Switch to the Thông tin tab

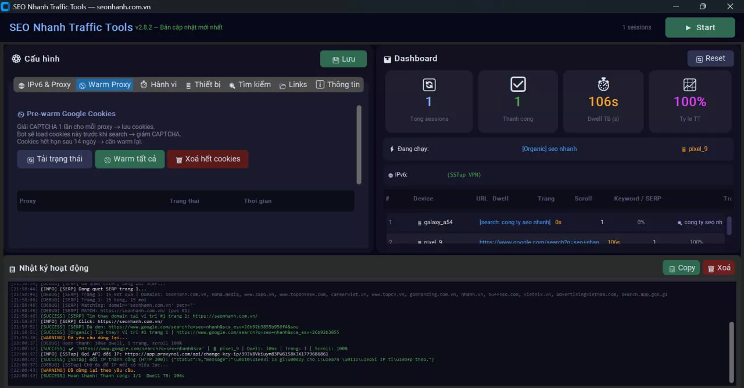pyautogui.click(x=338, y=85)
